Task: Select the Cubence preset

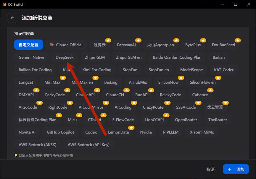Action: coord(200,95)
